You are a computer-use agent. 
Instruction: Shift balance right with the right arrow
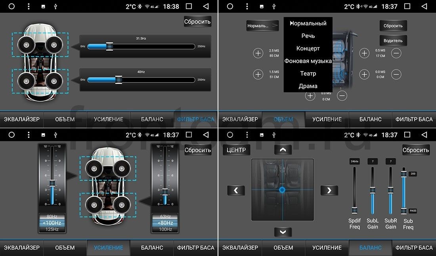point(329,190)
